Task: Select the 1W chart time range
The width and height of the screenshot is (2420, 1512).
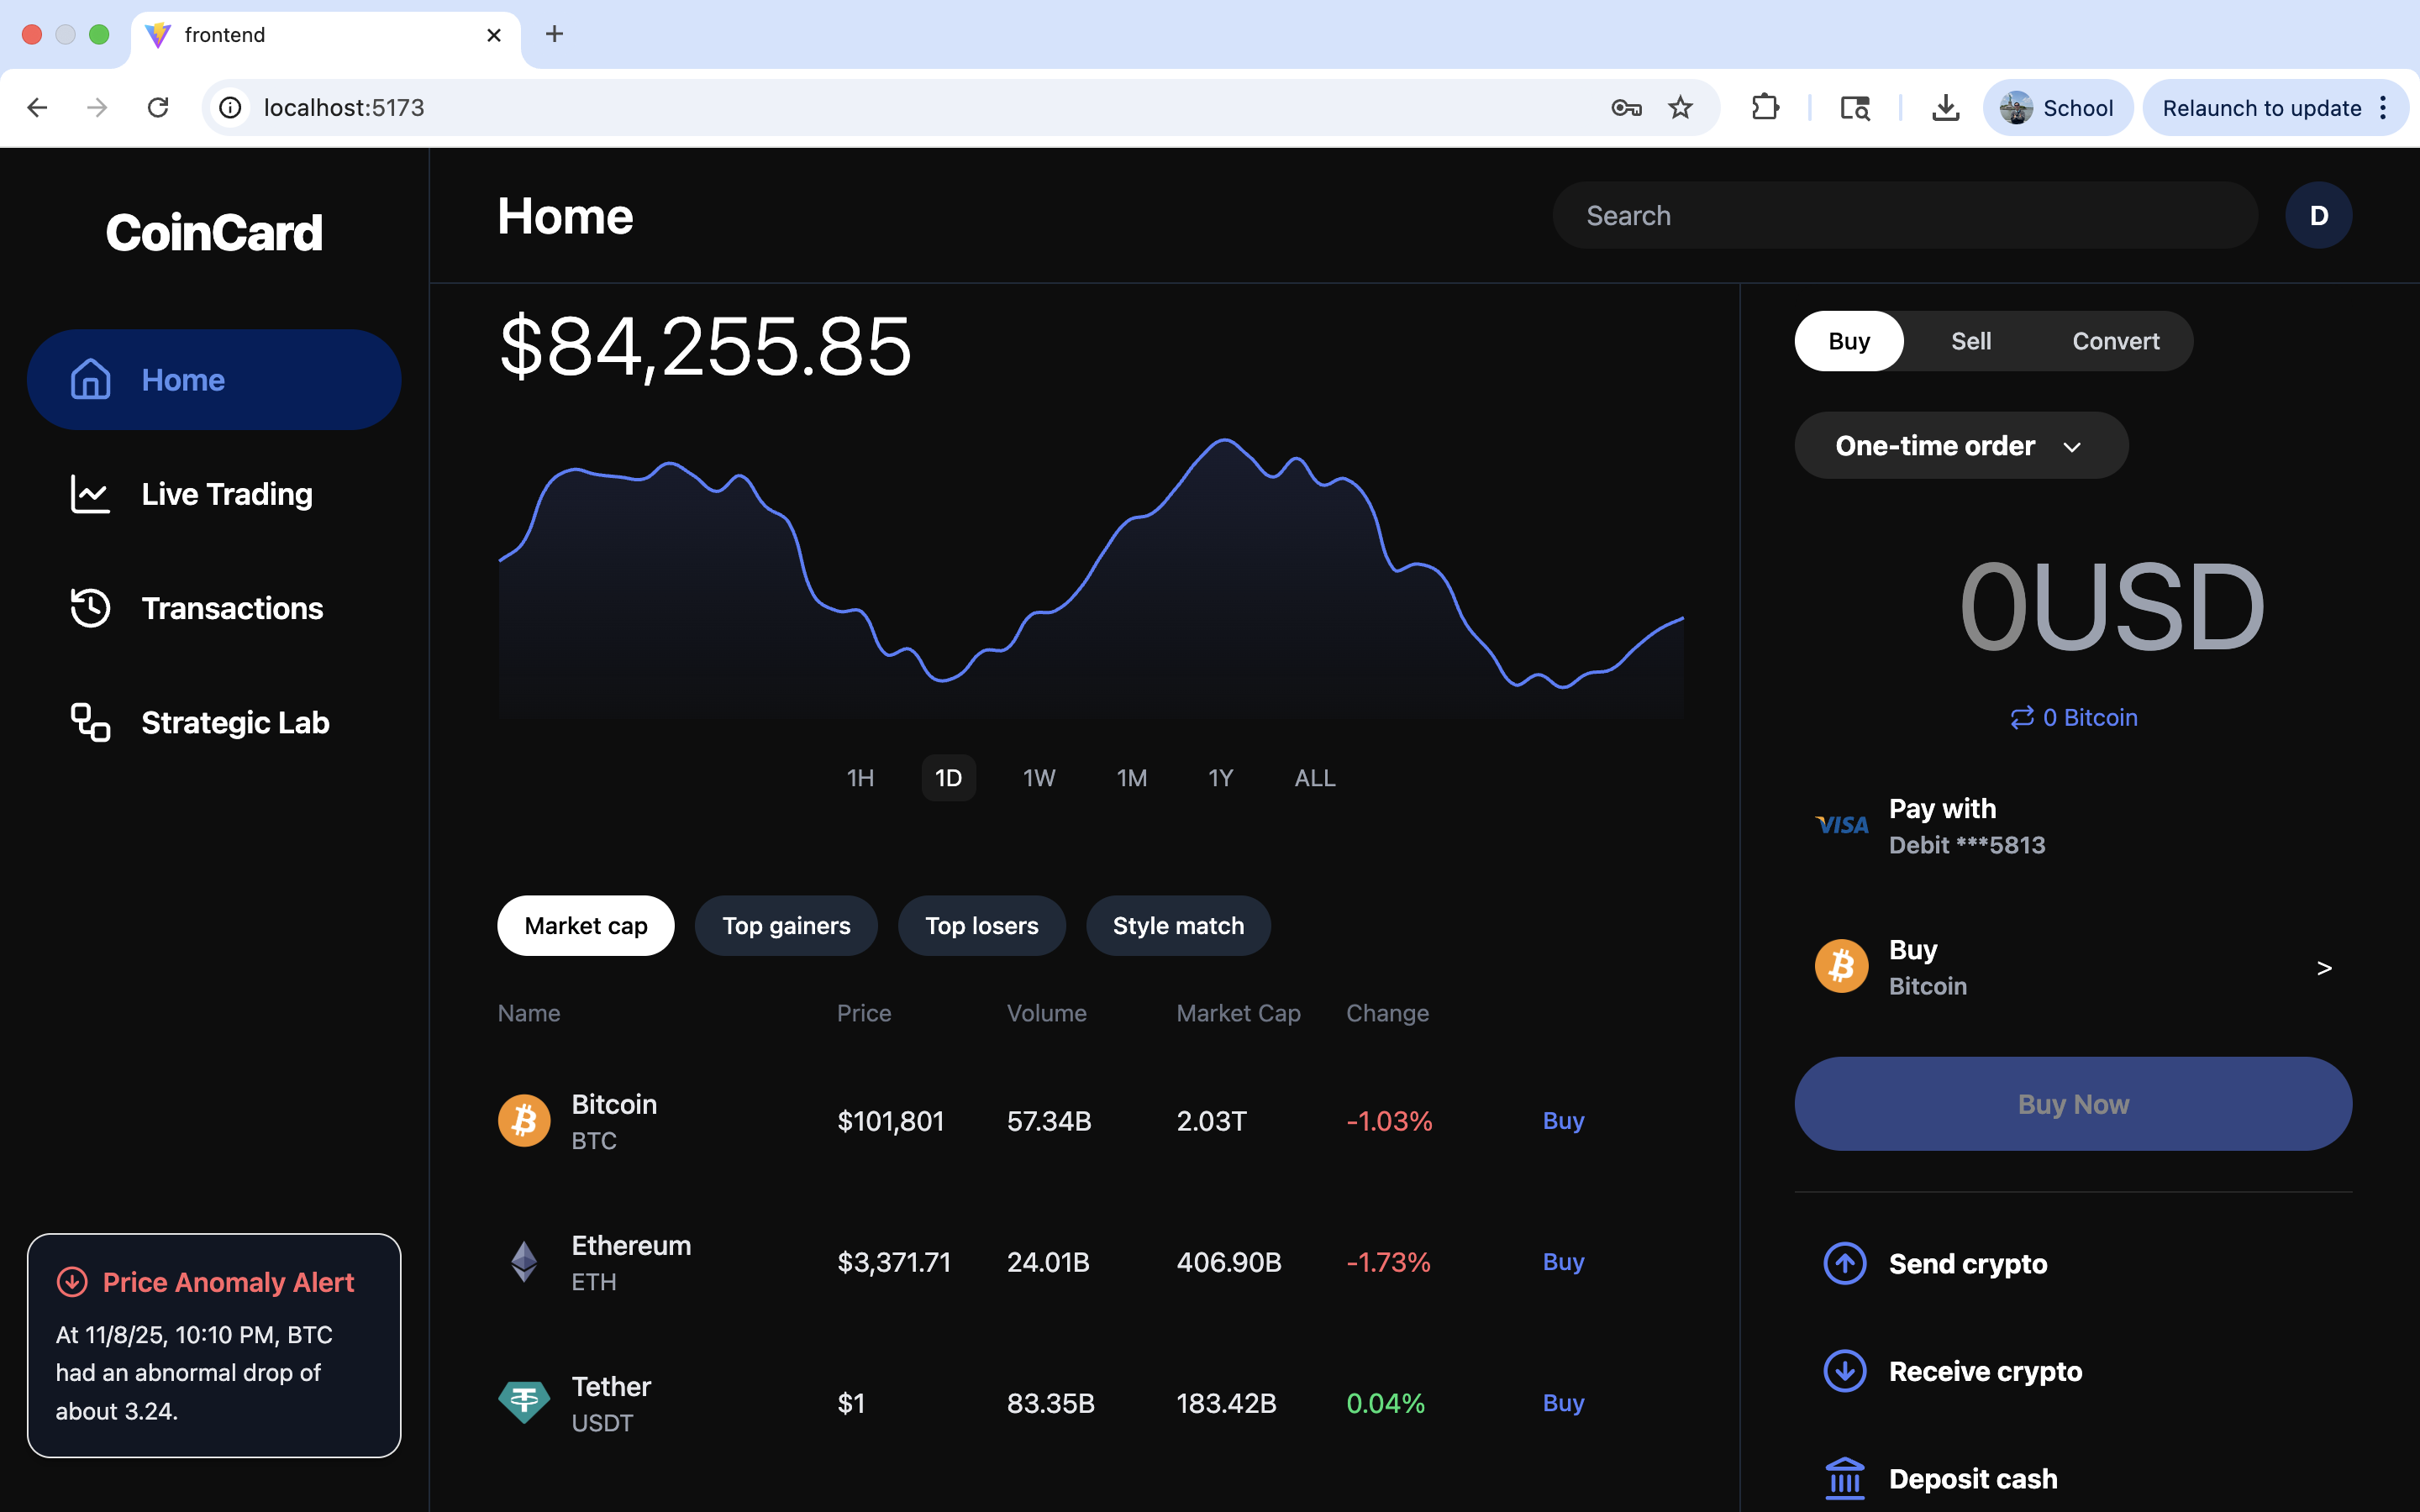Action: click(x=1038, y=778)
